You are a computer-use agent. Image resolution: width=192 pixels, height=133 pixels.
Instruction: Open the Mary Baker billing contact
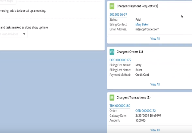coord(142,24)
